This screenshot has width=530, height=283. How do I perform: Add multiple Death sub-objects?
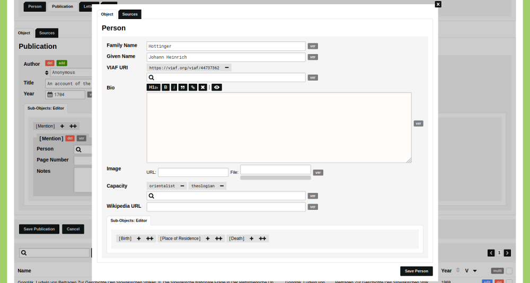pyautogui.click(x=262, y=238)
